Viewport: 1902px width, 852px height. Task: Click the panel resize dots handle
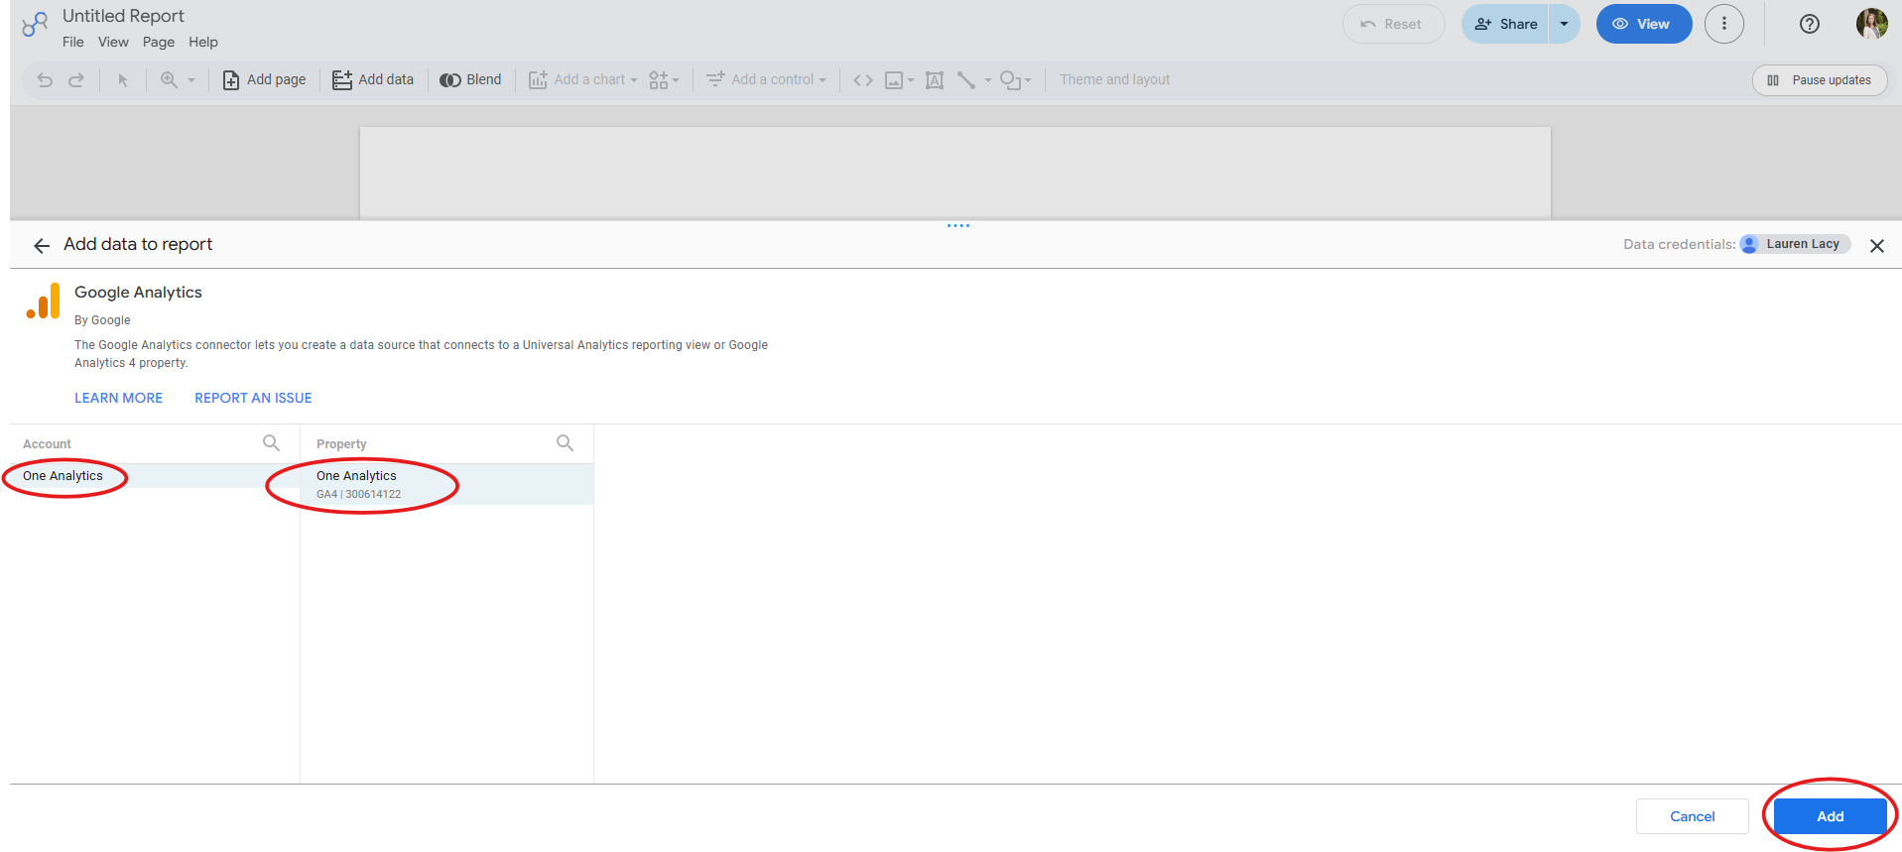(x=958, y=226)
